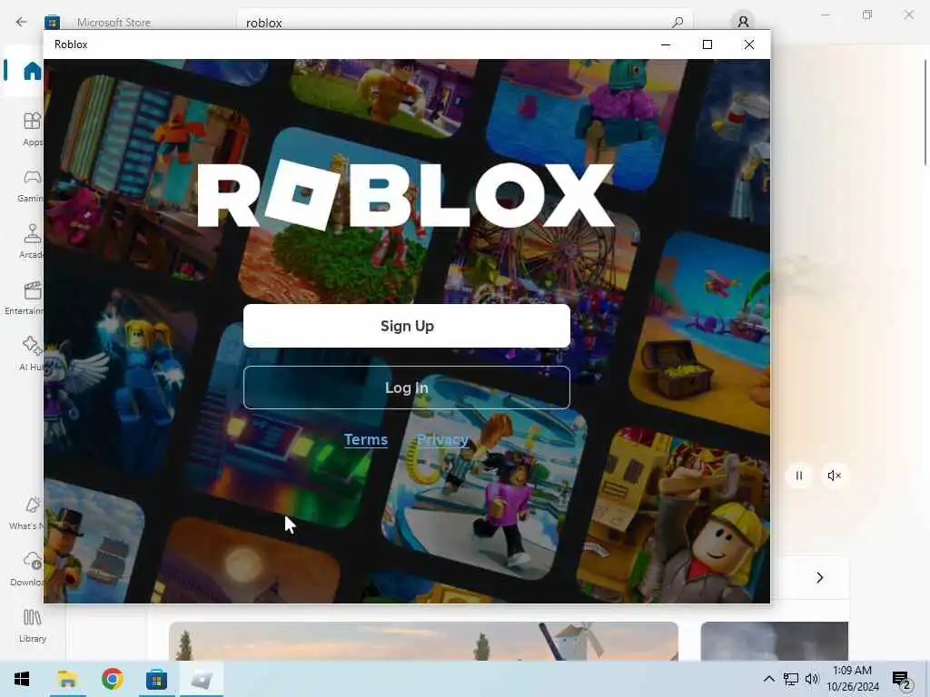Open Gaming section in Microsoft Store sidebar
This screenshot has width=930, height=697.
tap(32, 185)
